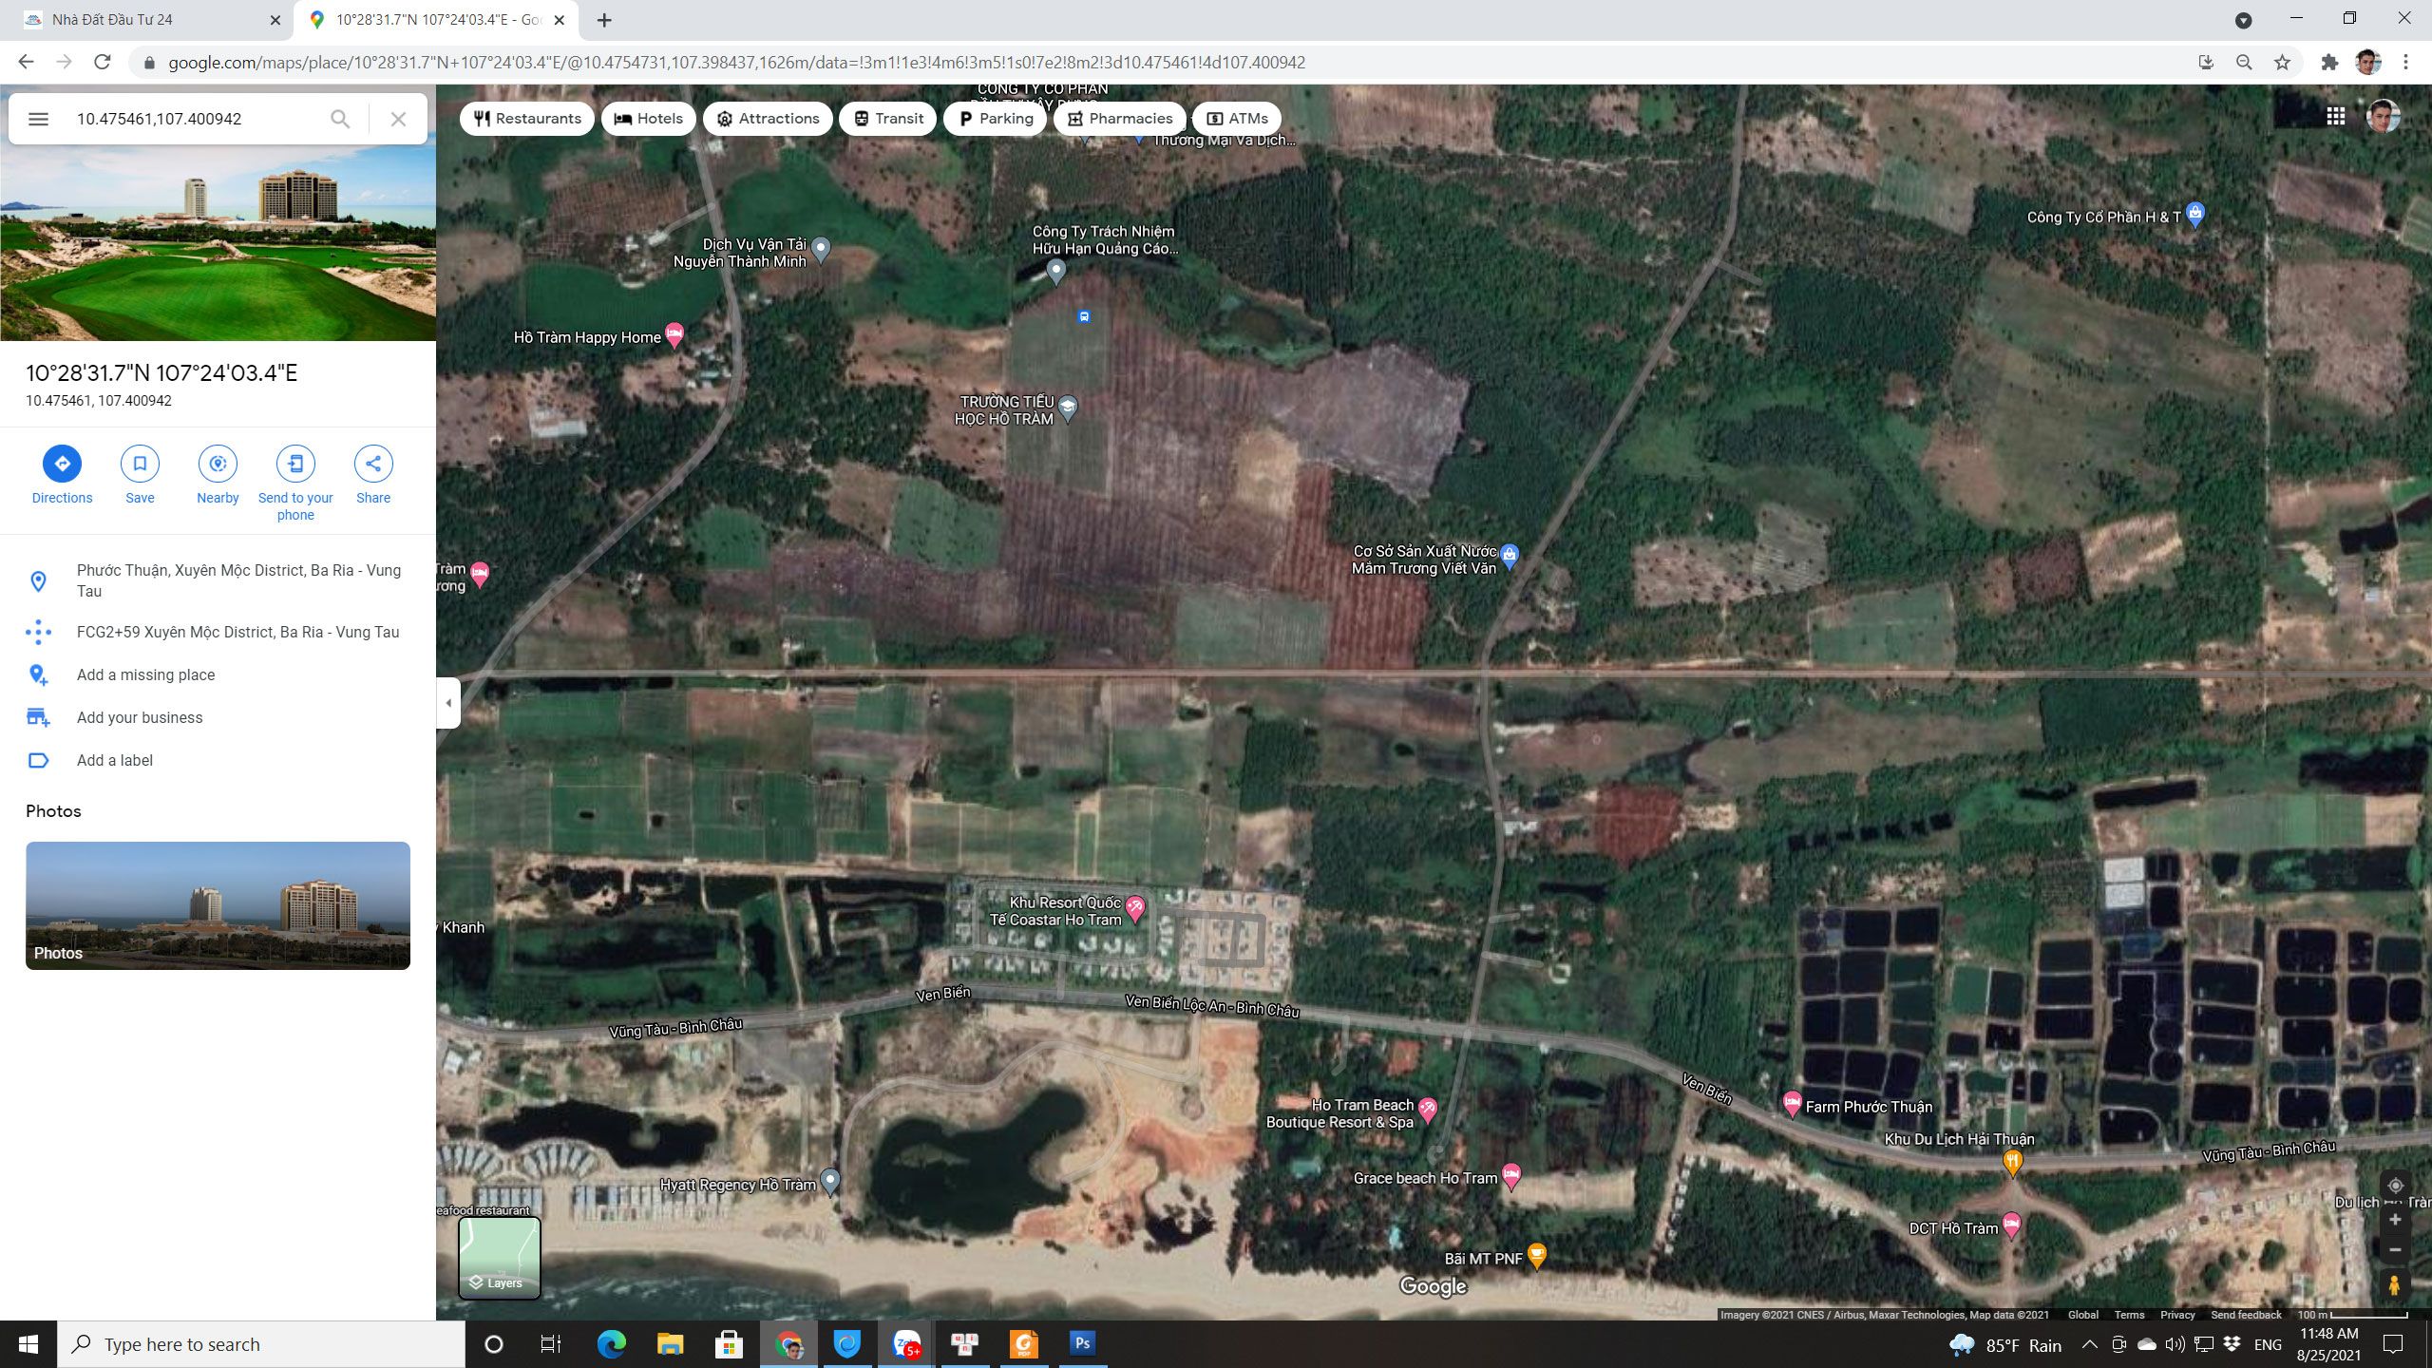Click the search coordinates input field
Viewport: 2432px width, 1368px height.
pyautogui.click(x=195, y=119)
